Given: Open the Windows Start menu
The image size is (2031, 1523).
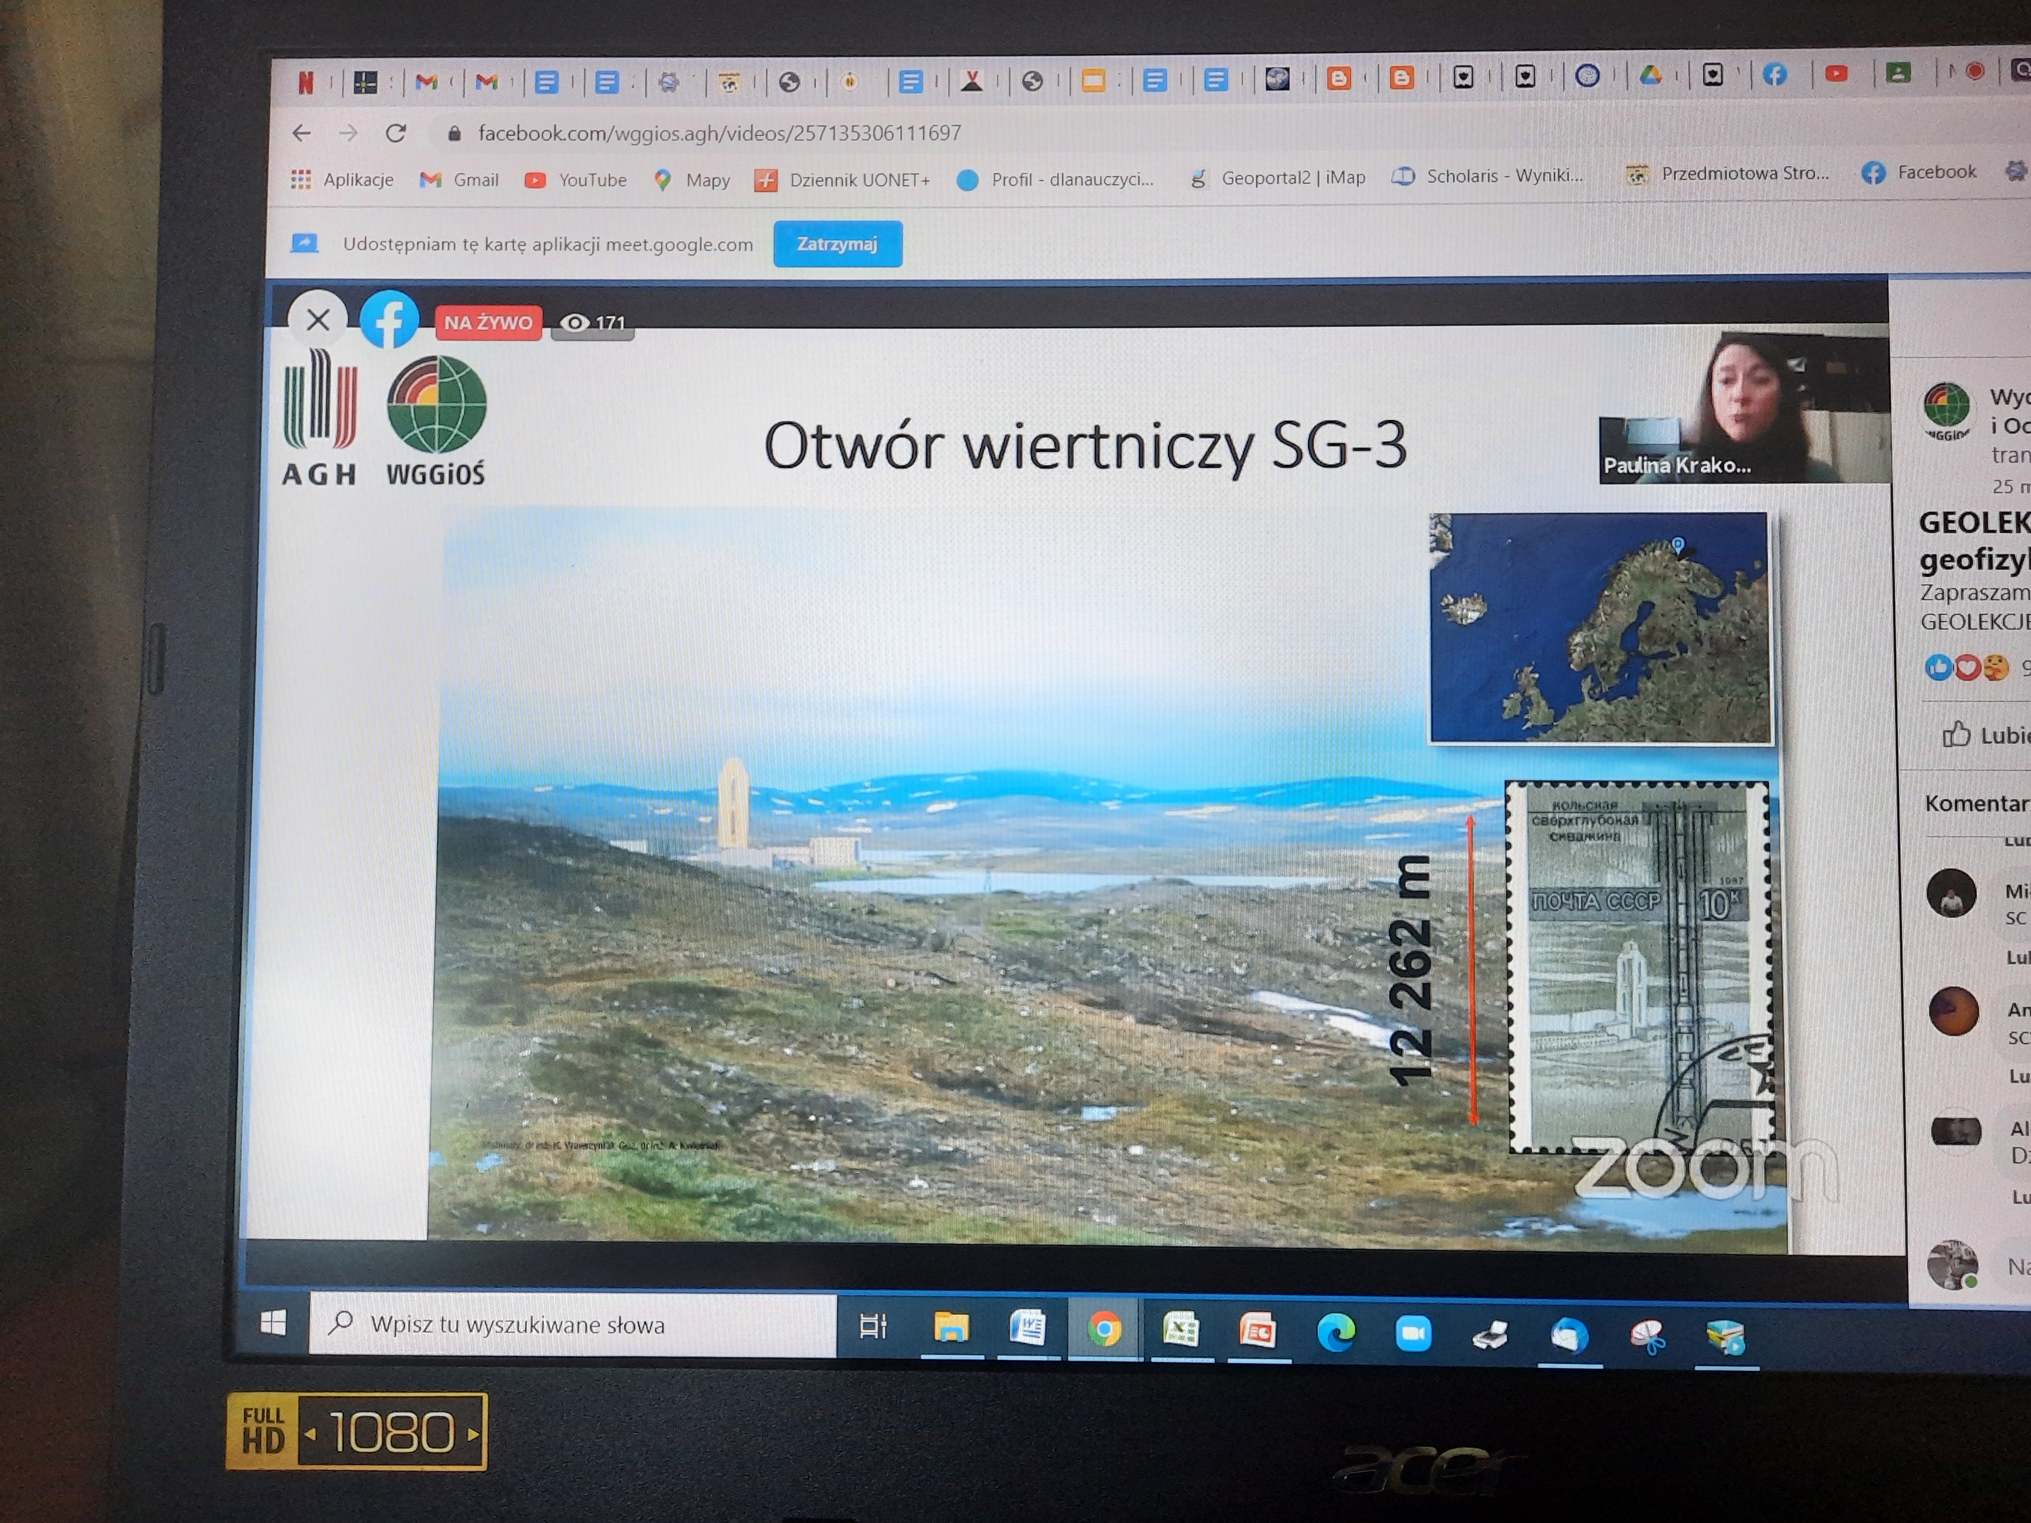Looking at the screenshot, I should 273,1323.
